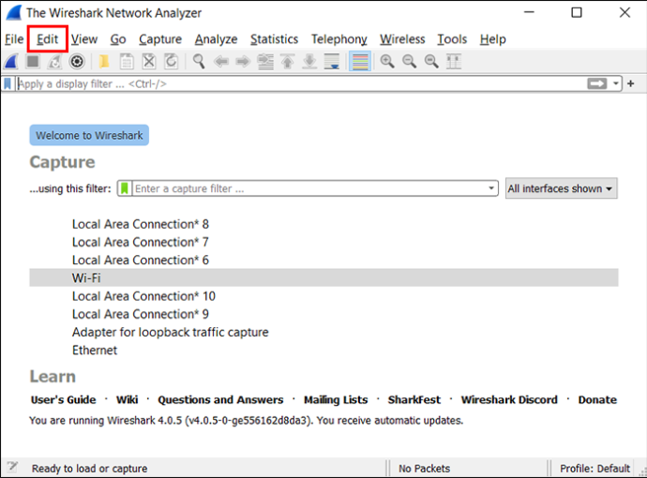
Task: Open the SharkFest link
Action: tap(414, 399)
